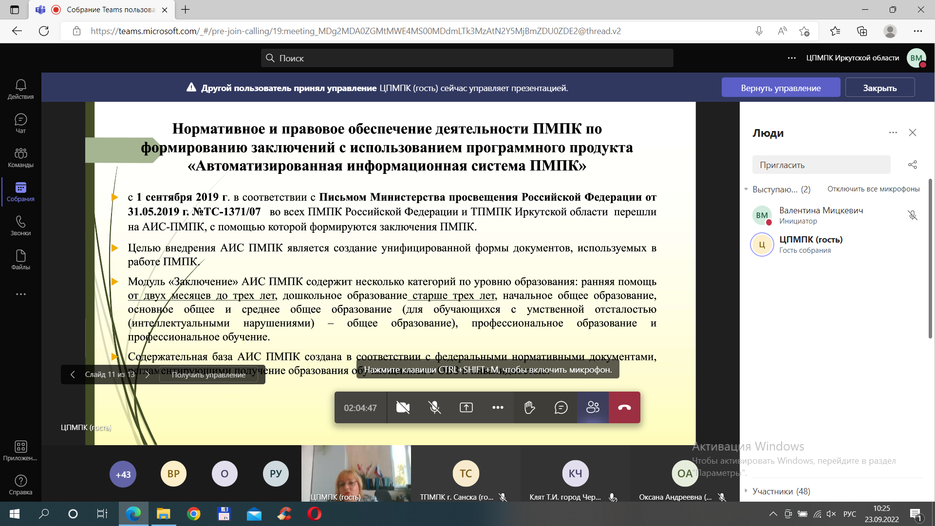Select the РУ participant avatar
This screenshot has width=935, height=526.
coord(276,473)
